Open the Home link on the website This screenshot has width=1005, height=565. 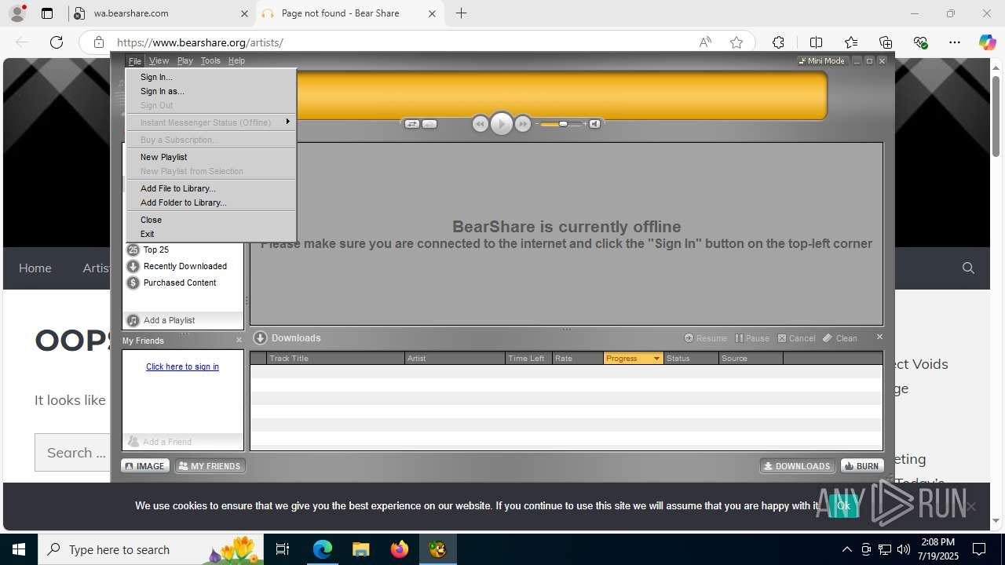tap(35, 268)
